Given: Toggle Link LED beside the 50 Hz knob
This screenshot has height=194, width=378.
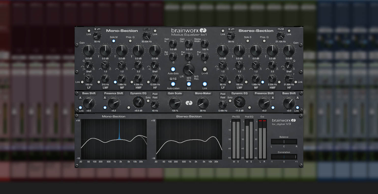Looking at the screenshot, I should (x=89, y=31).
